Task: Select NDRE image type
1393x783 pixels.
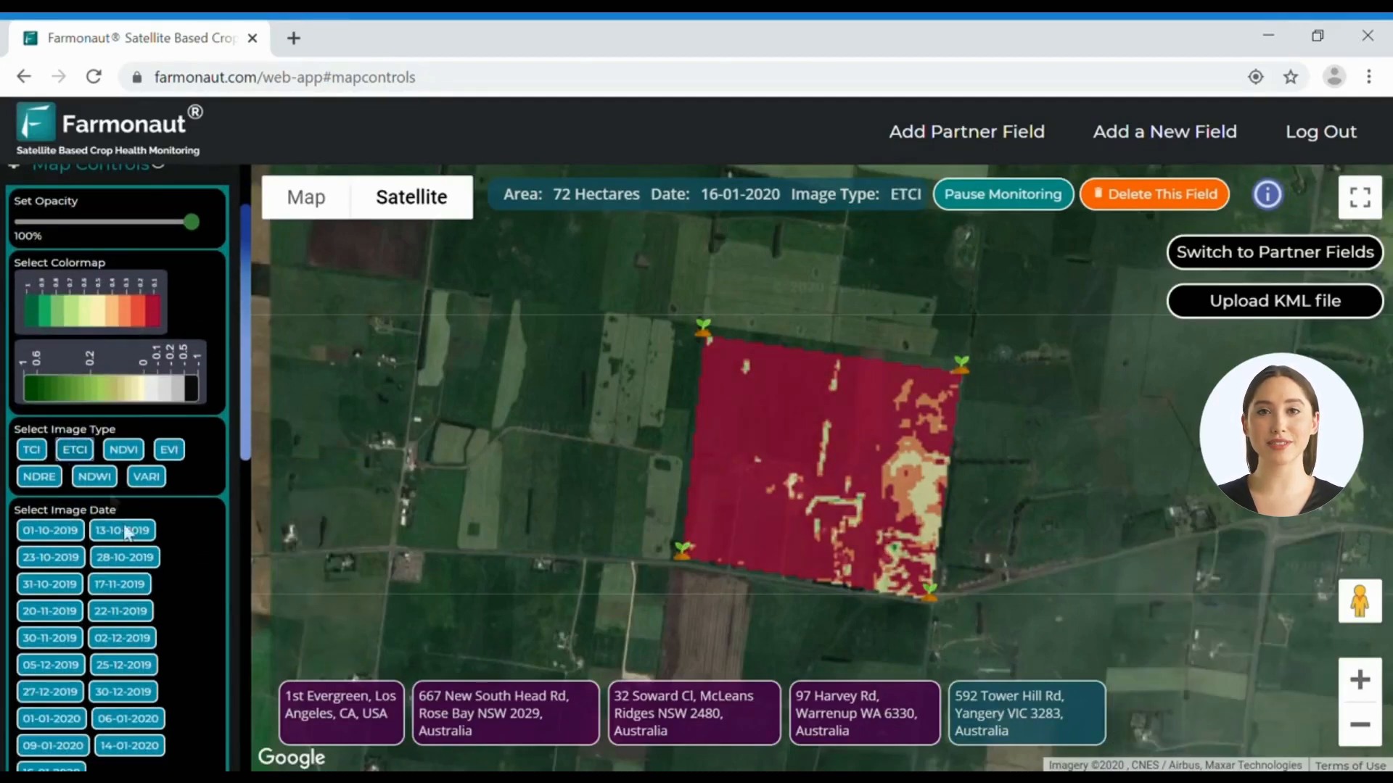Action: click(39, 476)
